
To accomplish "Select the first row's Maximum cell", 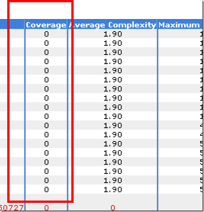I will pyautogui.click(x=180, y=34).
